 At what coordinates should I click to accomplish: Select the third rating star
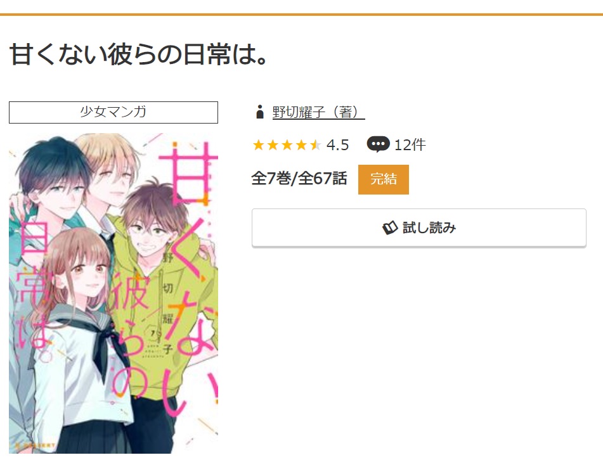pos(287,145)
